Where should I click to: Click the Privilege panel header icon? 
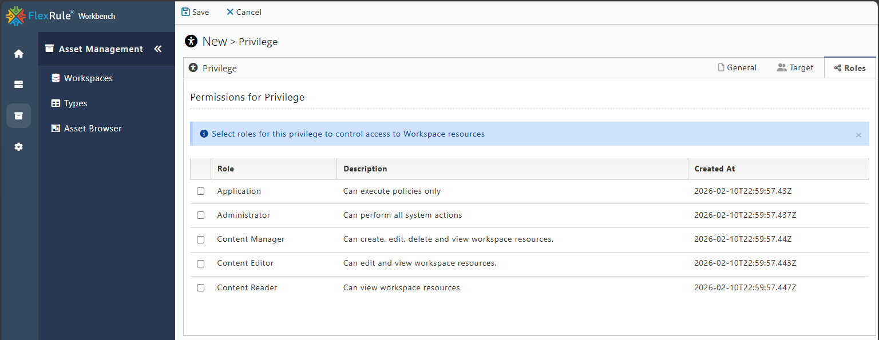point(193,68)
